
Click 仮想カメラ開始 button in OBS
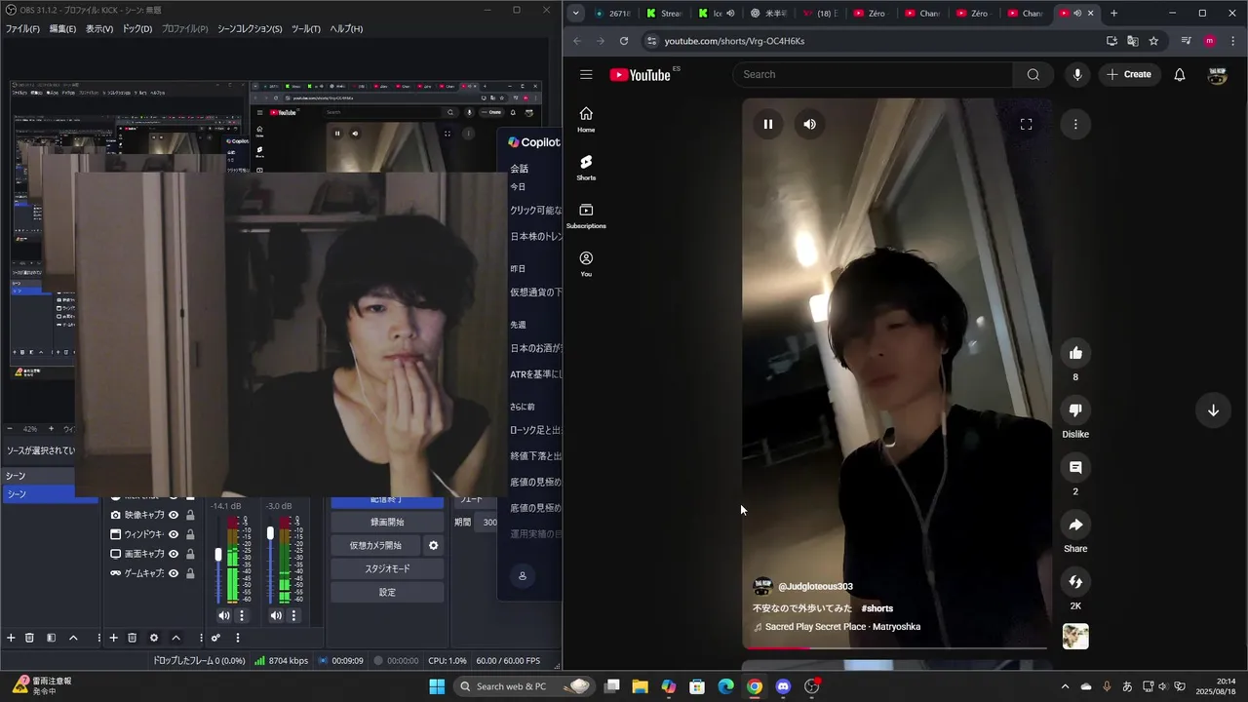click(376, 545)
